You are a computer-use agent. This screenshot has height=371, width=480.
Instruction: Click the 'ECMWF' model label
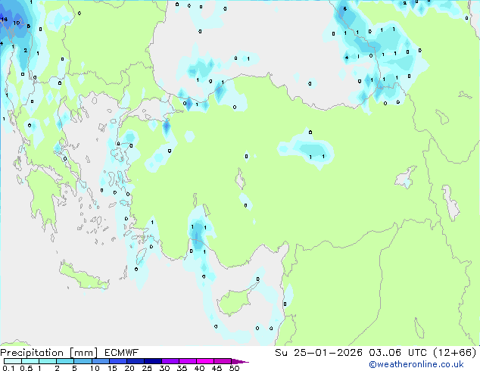[122, 353]
